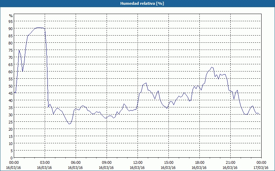Pick the 18:00 time label

click(199, 163)
